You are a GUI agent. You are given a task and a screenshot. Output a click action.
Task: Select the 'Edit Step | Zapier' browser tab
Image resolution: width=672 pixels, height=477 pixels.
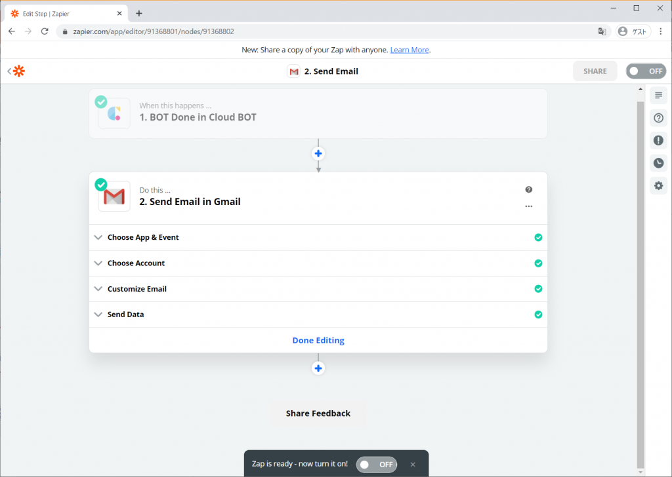click(66, 14)
